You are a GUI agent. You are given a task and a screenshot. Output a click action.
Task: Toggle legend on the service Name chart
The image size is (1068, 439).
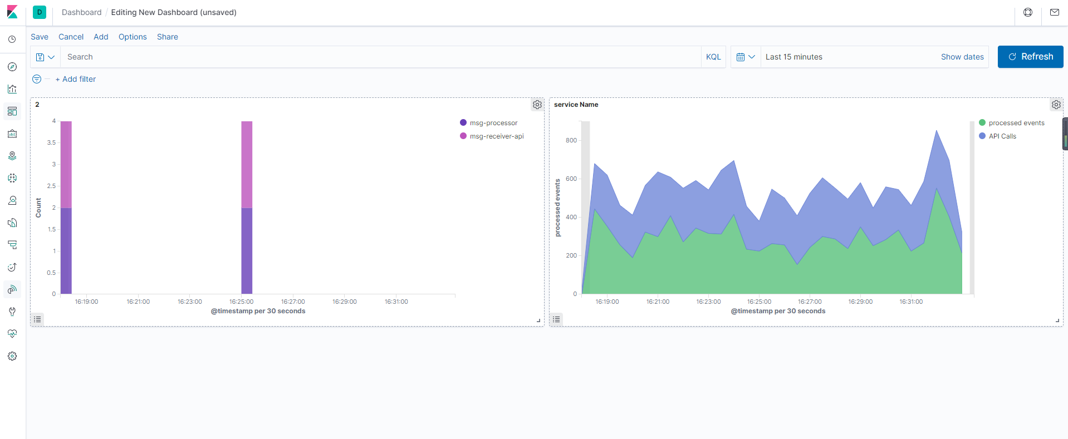556,319
